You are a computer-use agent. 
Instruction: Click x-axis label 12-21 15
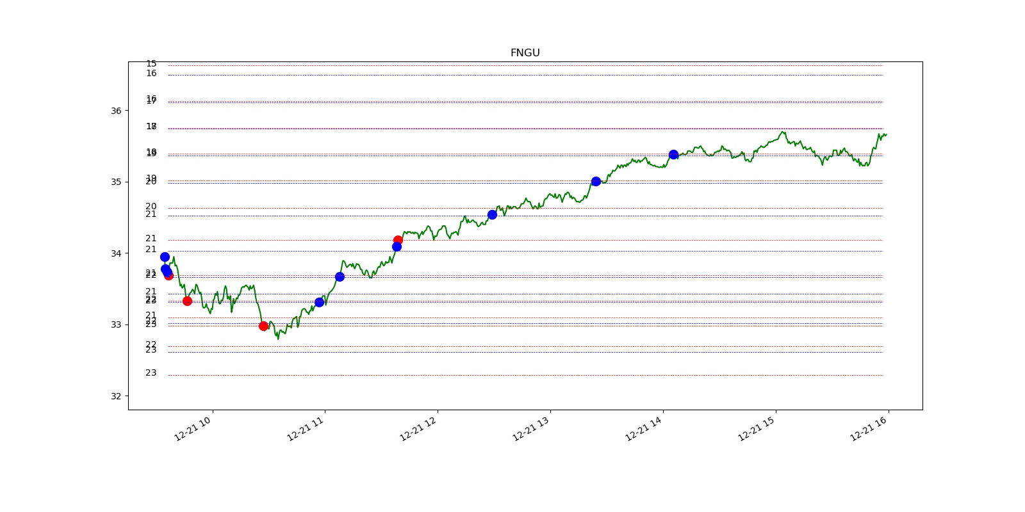[757, 429]
